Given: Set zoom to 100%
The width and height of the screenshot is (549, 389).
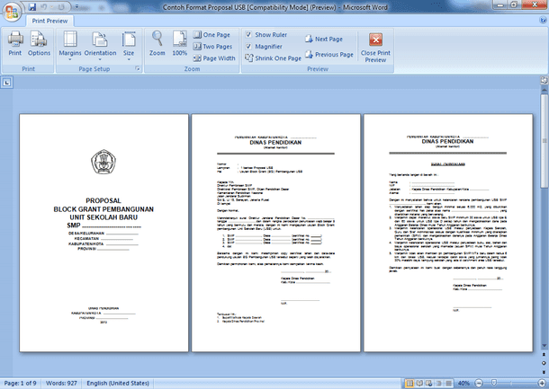Looking at the screenshot, I should [x=180, y=44].
